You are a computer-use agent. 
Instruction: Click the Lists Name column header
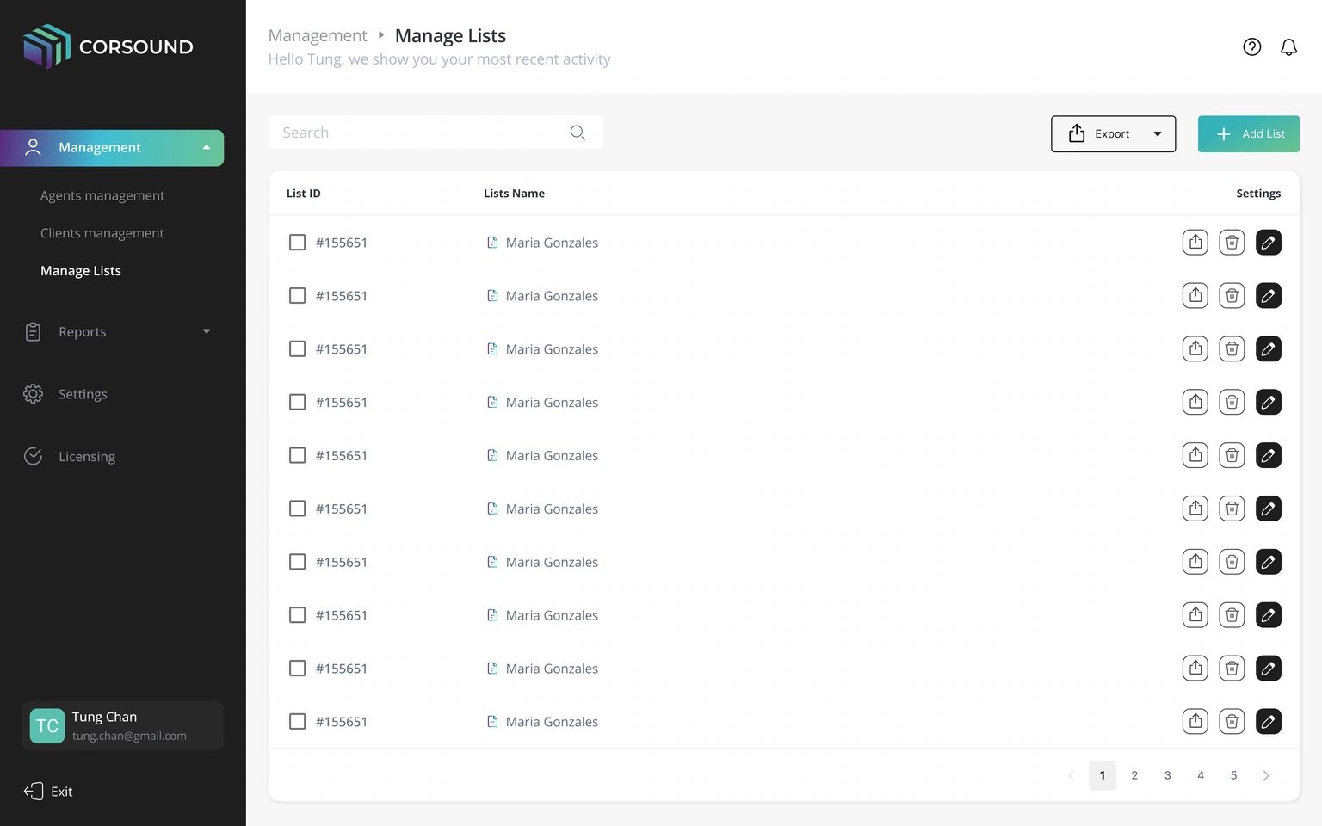coord(514,194)
